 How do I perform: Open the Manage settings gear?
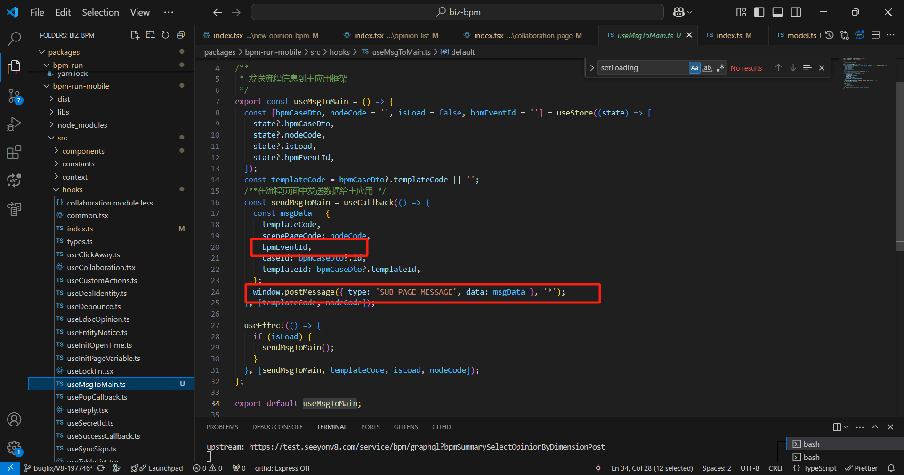coord(14,447)
